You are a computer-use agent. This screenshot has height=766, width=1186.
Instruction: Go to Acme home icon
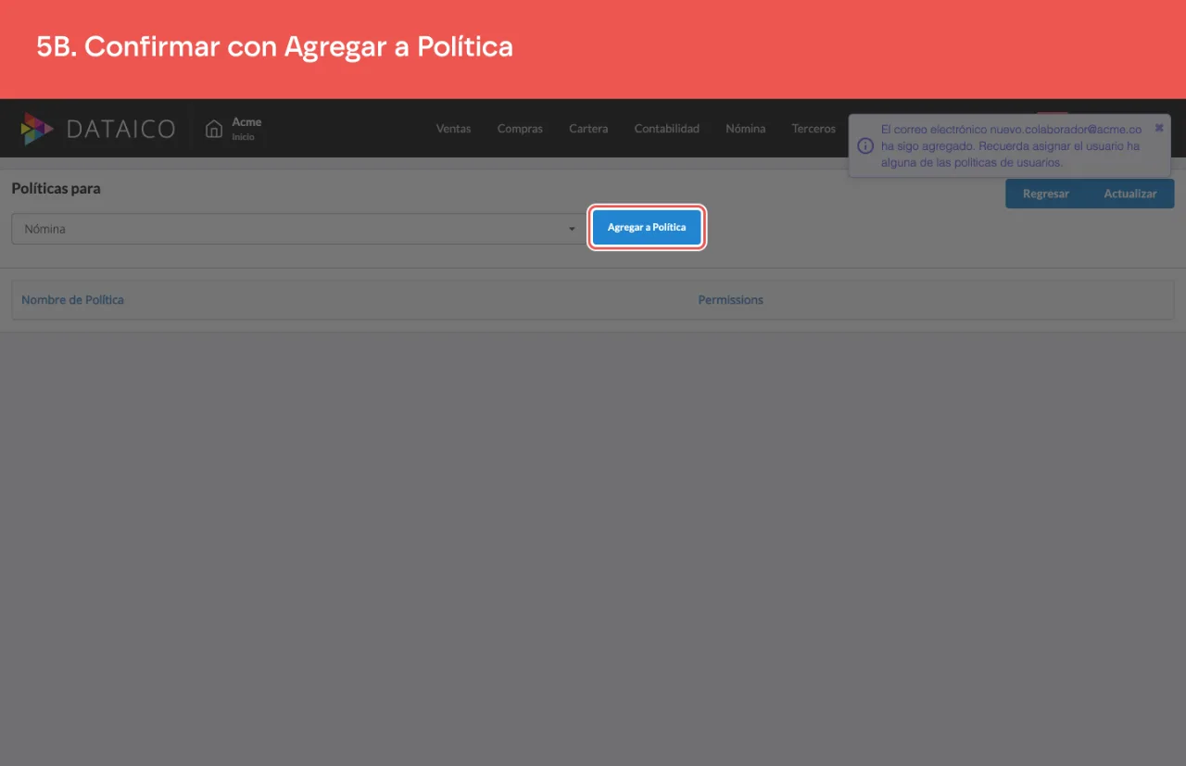tap(214, 129)
